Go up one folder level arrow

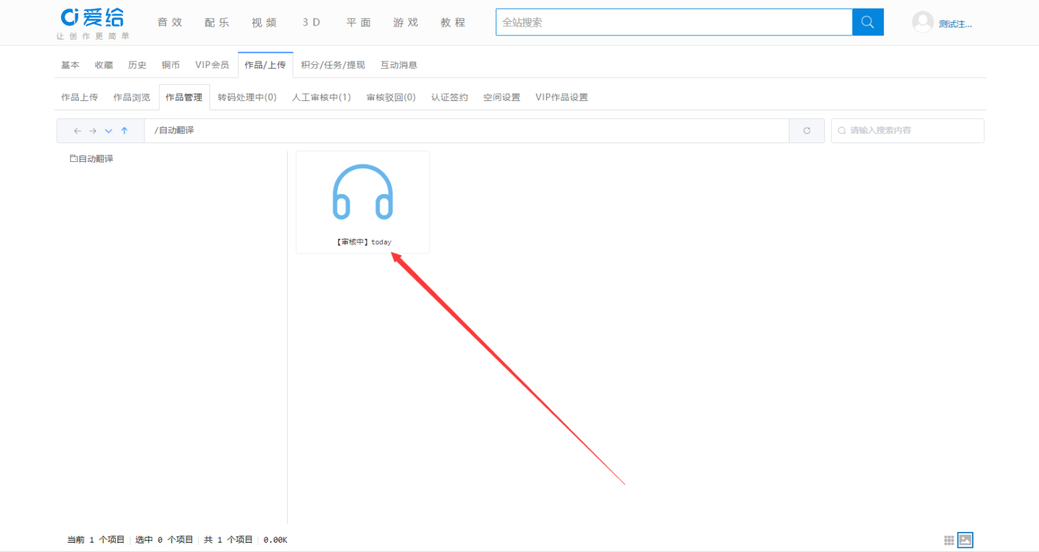124,130
